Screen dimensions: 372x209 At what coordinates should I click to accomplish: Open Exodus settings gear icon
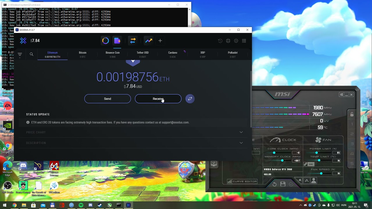click(x=236, y=41)
